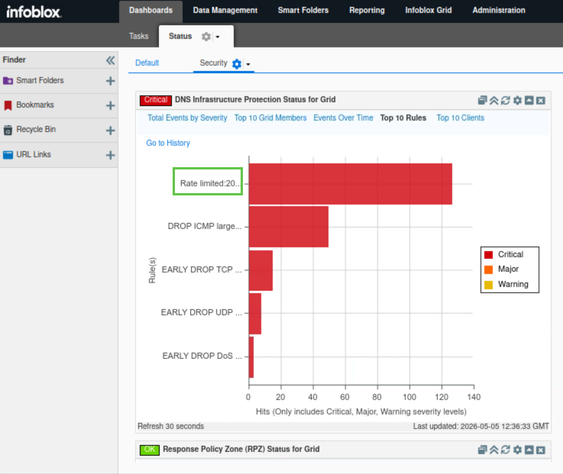563x474 pixels.
Task: Open the Administration tab
Action: click(499, 11)
